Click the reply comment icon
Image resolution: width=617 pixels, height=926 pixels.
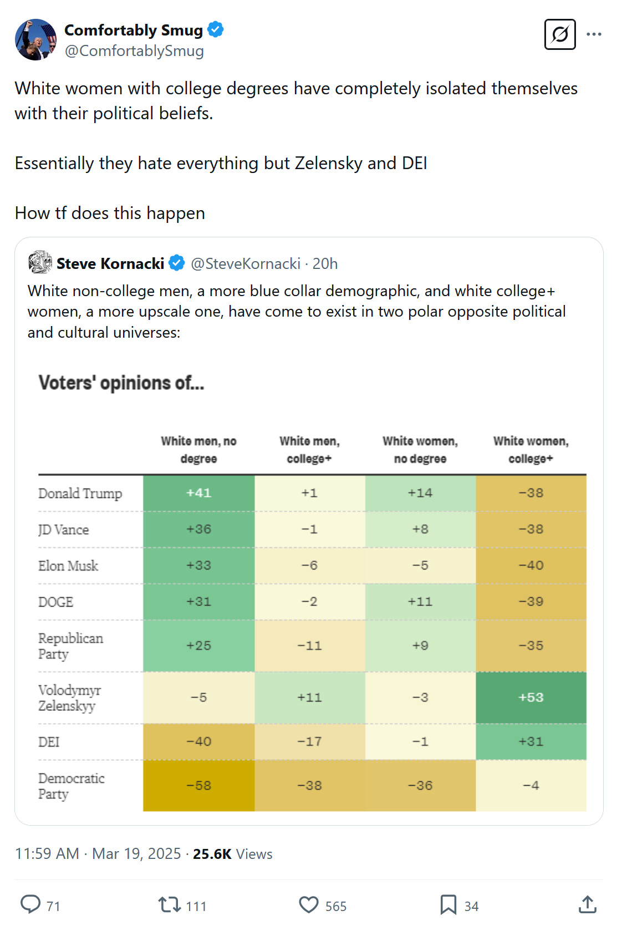30,904
